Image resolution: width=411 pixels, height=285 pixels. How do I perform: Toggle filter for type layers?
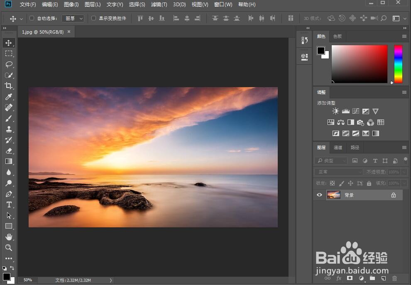(x=375, y=161)
